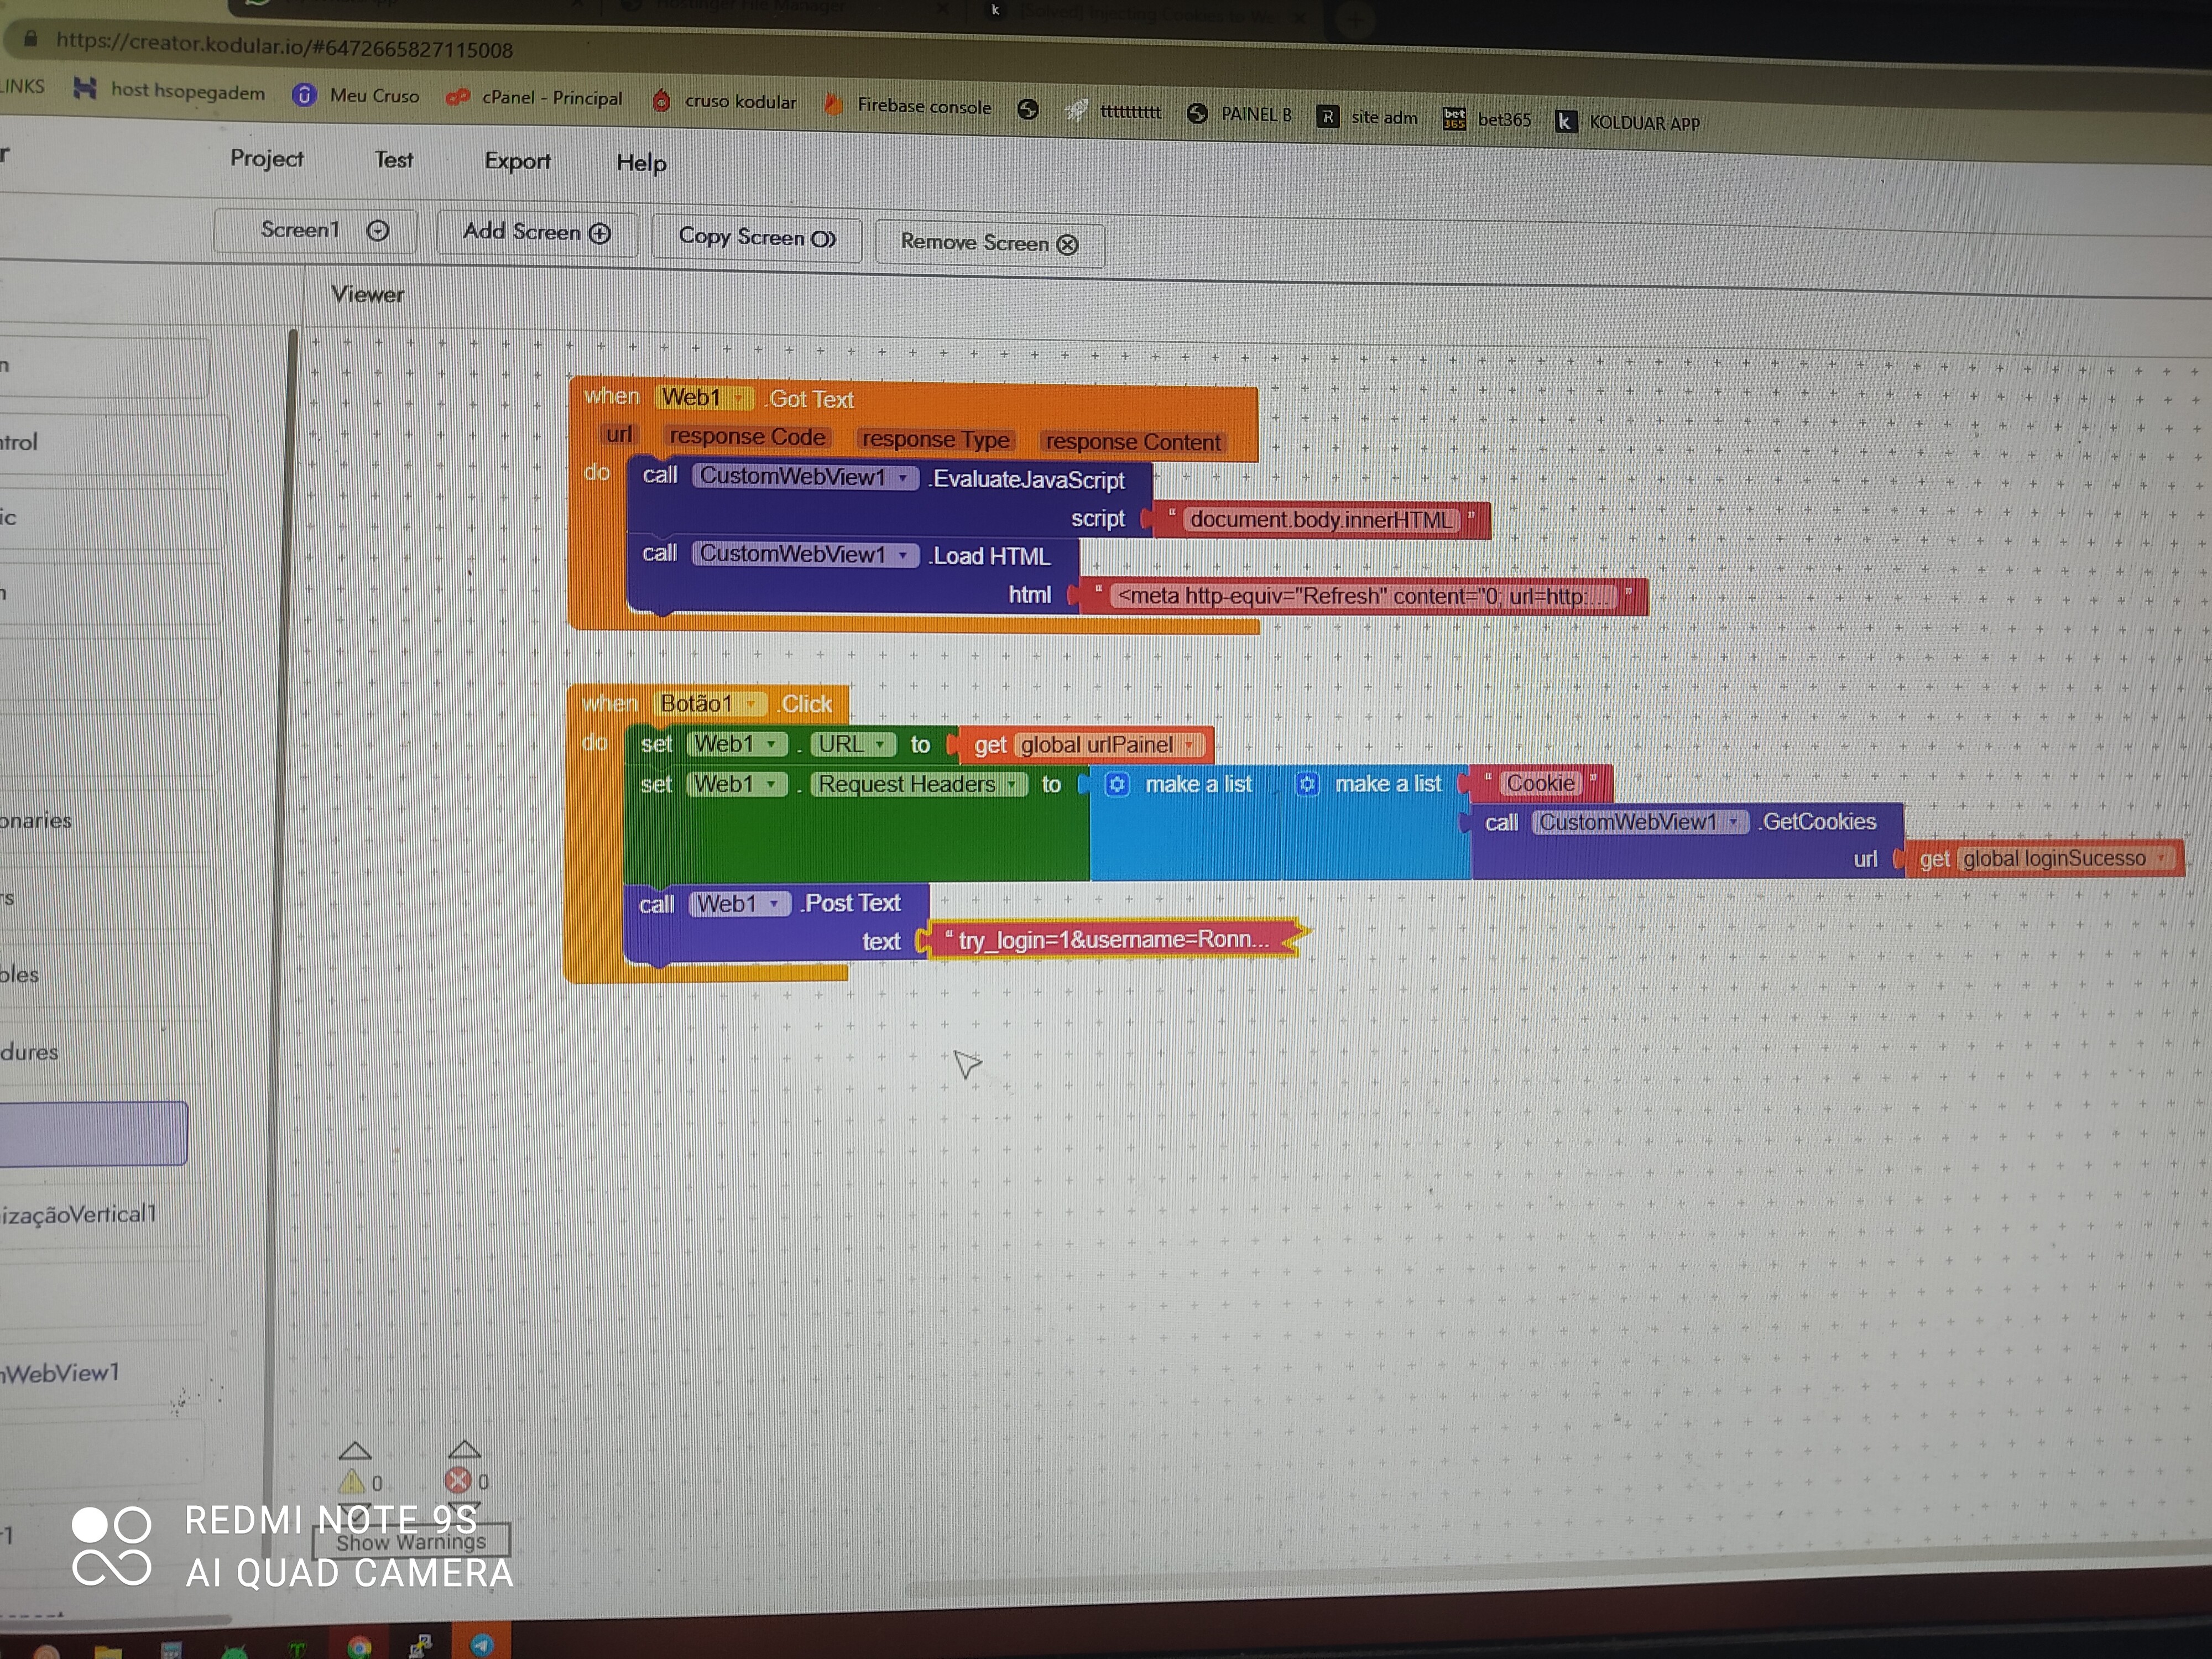Open the second make a list mutator gear
This screenshot has width=2212, height=1659.
pyautogui.click(x=1307, y=784)
